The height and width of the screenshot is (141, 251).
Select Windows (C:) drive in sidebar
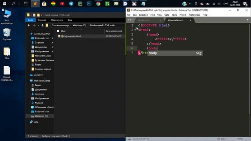42,116
